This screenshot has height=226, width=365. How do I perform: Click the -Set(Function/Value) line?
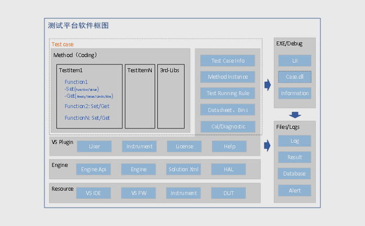[82, 89]
